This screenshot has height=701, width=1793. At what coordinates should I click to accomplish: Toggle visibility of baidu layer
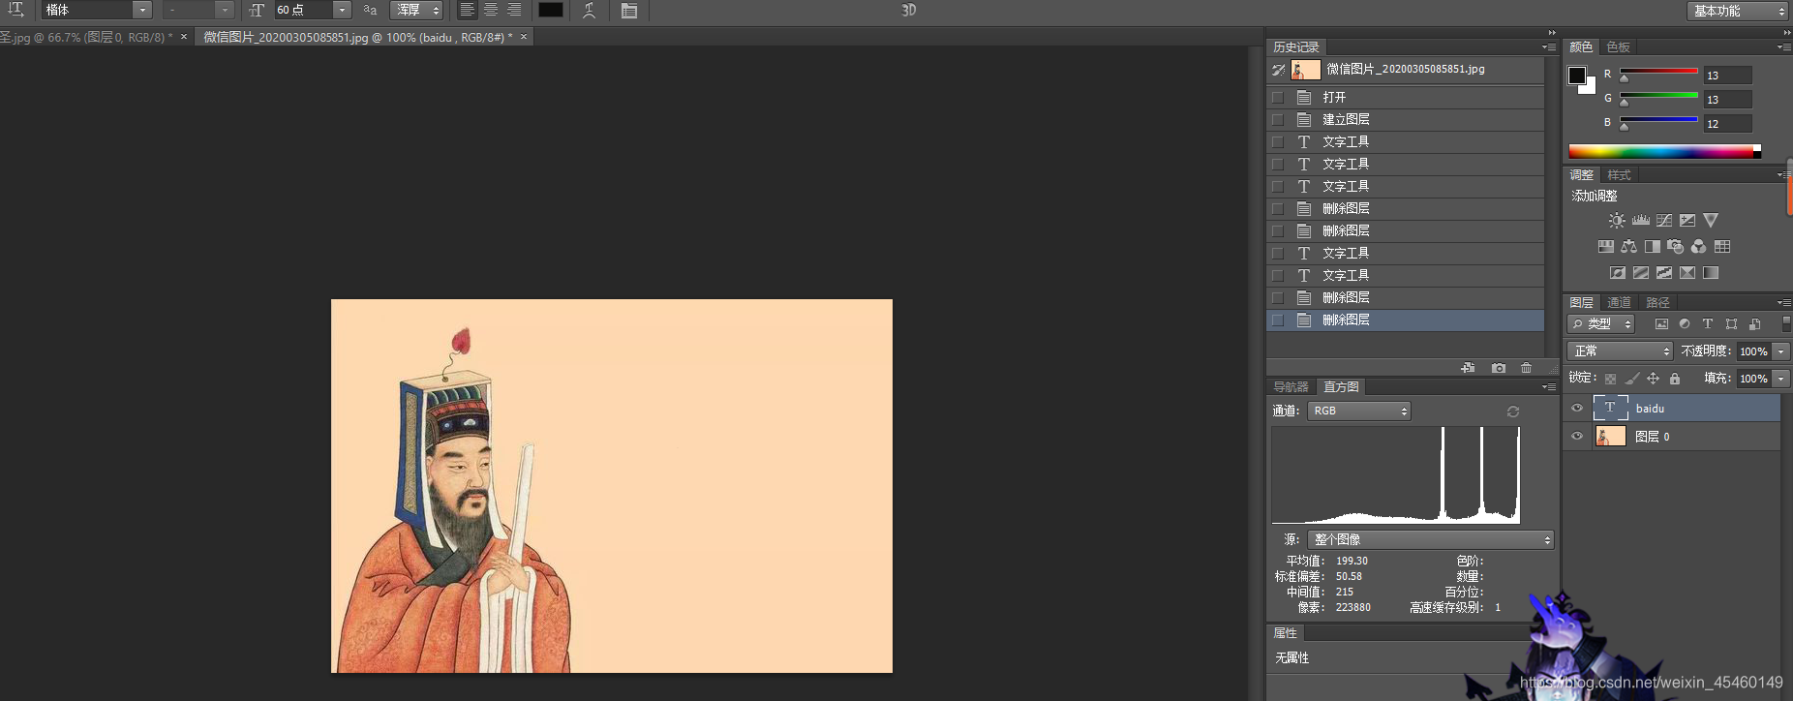coord(1577,409)
